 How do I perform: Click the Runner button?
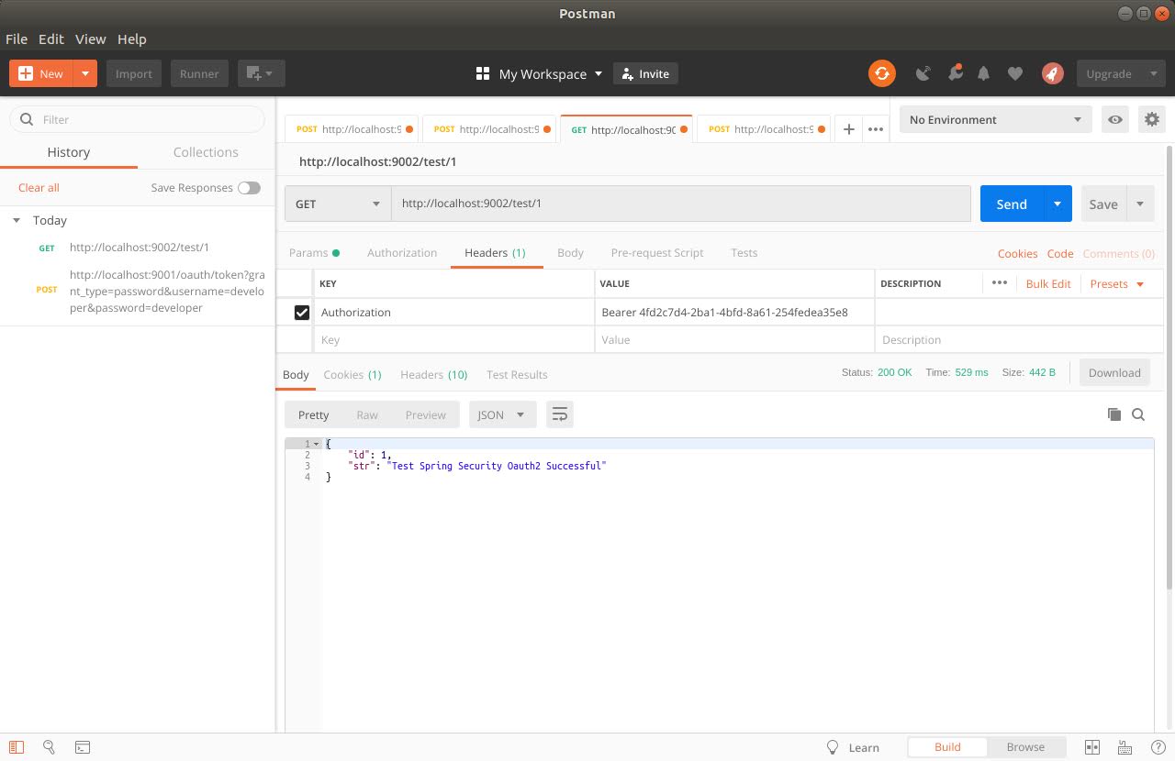199,73
